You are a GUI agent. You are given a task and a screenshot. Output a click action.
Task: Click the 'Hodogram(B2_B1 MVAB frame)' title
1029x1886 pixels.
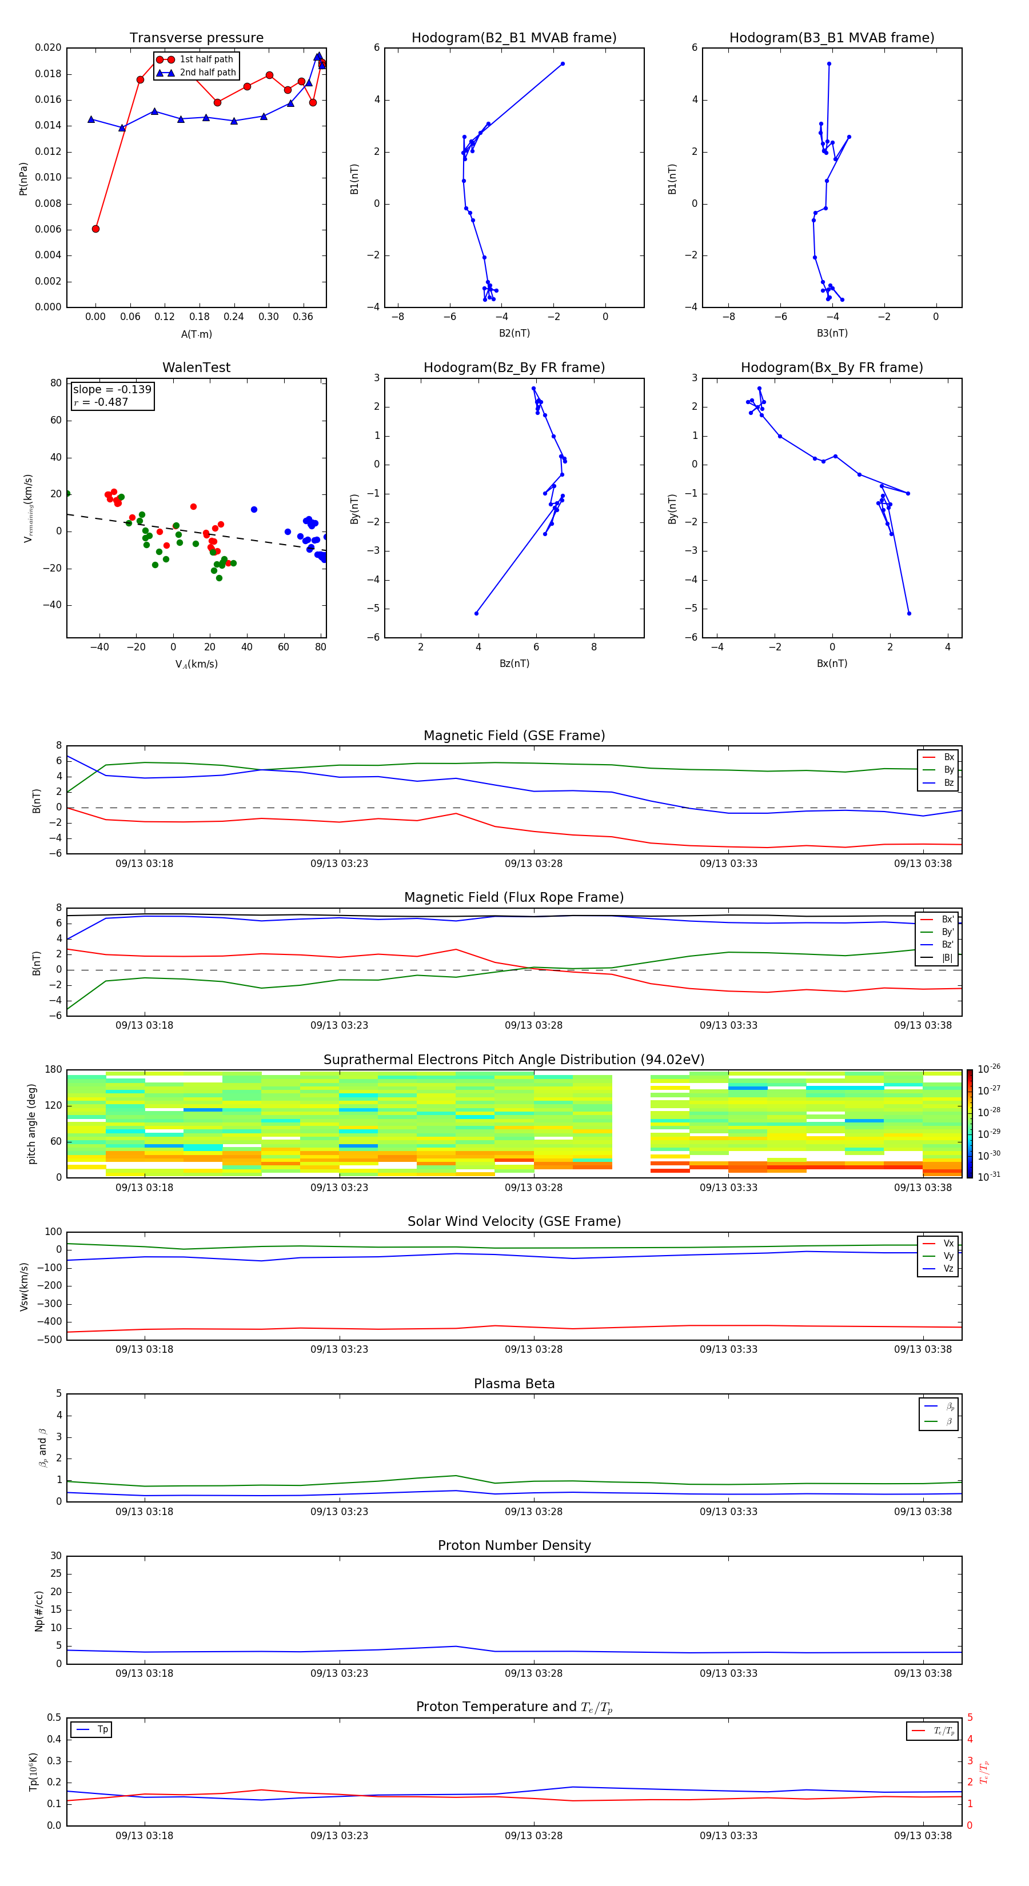click(x=514, y=38)
